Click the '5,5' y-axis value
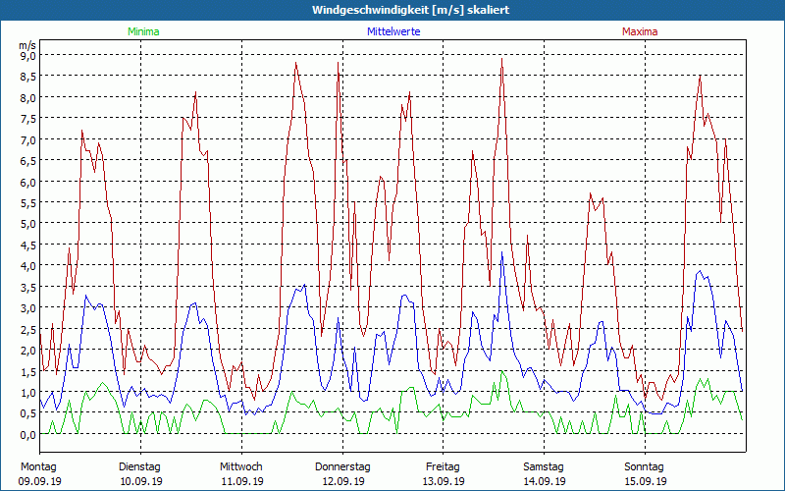Viewport: 785px width, 491px height. click(x=28, y=203)
